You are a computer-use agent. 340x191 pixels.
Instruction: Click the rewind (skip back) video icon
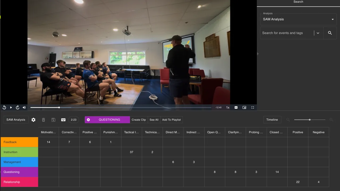click(x=4, y=107)
